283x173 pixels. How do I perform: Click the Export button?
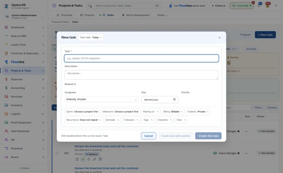click(245, 35)
